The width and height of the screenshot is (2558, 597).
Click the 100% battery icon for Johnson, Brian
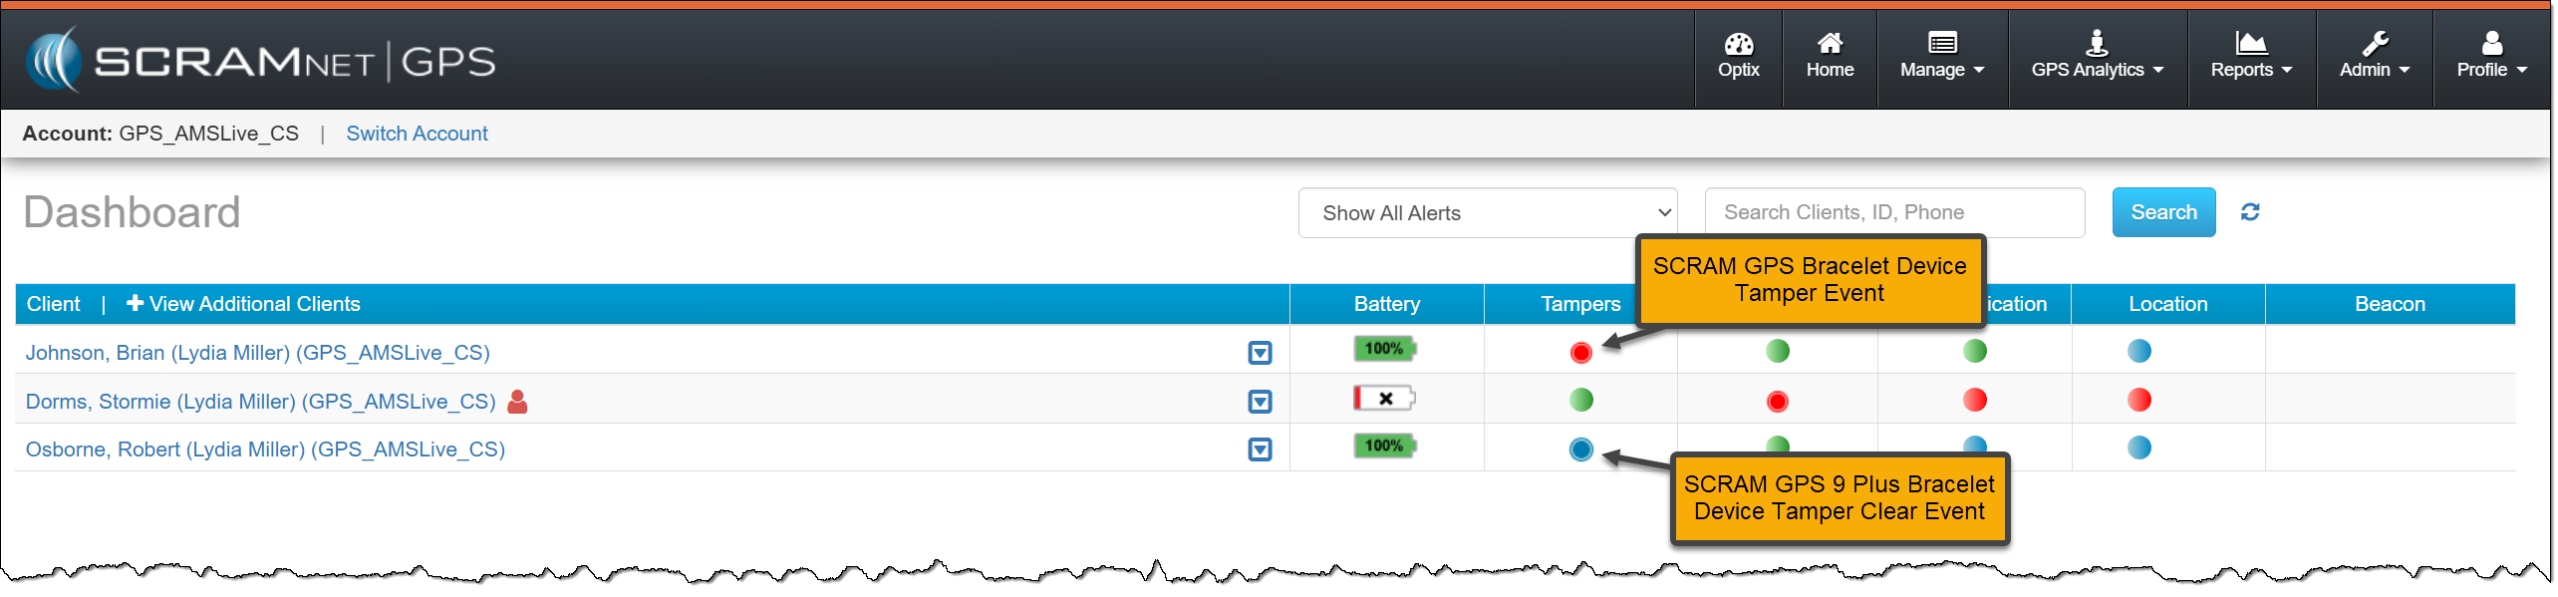pos(1384,349)
